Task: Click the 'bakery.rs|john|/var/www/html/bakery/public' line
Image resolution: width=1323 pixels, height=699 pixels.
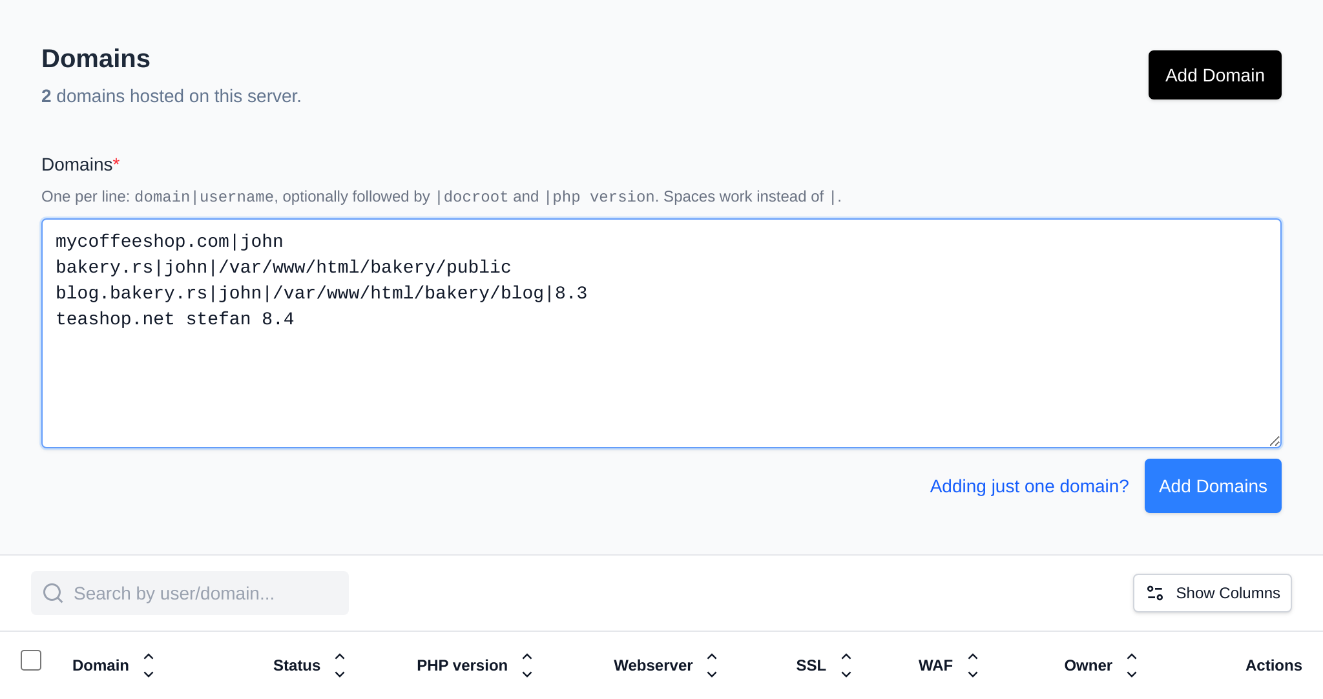Action: tap(283, 267)
